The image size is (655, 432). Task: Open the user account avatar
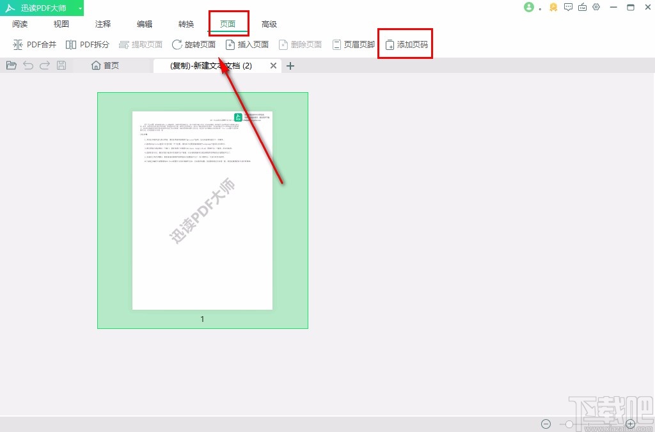[529, 7]
